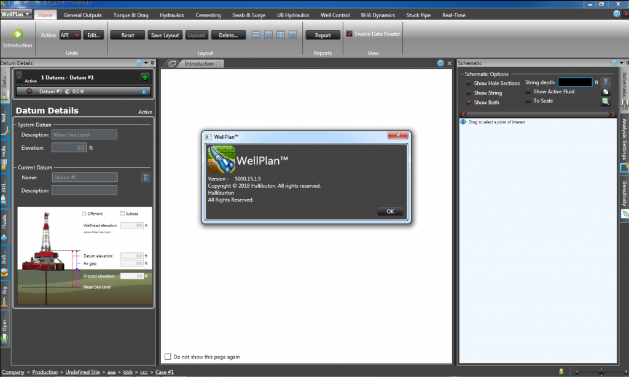Select the horizontal split layout icon

pyautogui.click(x=256, y=35)
